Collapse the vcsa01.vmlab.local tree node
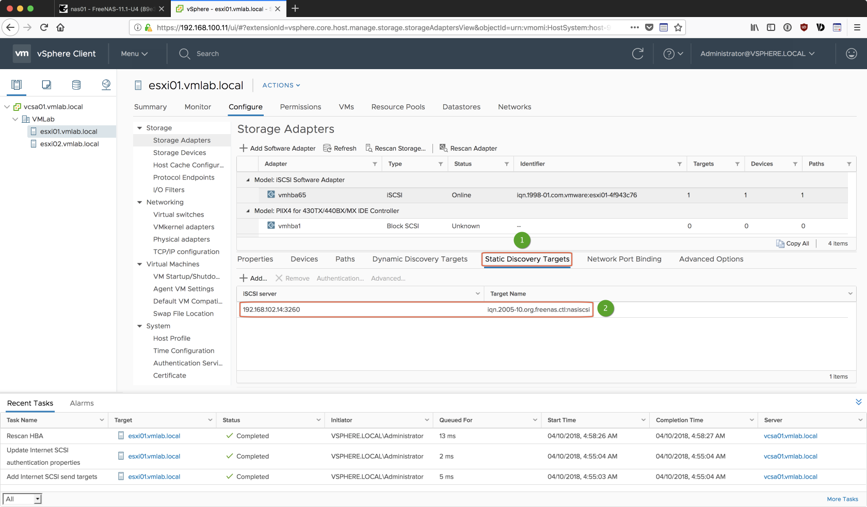 (7, 107)
